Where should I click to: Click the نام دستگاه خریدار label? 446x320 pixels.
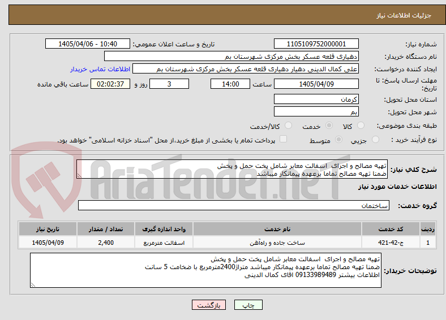[411, 57]
